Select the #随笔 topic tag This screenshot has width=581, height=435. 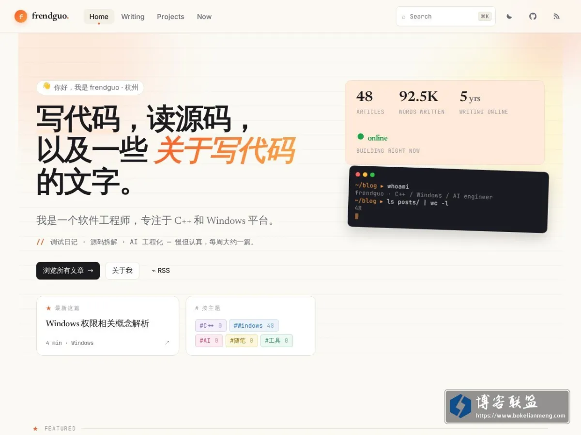pos(242,341)
